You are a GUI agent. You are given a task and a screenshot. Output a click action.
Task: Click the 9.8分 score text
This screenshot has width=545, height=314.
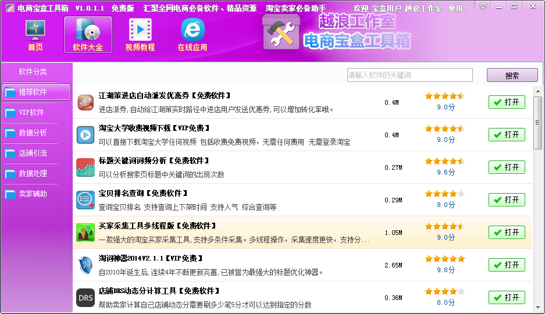tap(446, 270)
